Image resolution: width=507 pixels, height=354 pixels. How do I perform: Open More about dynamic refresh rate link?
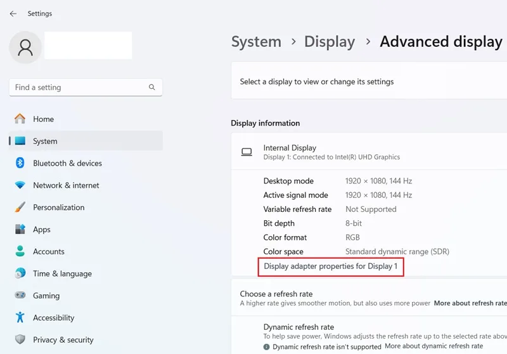[433, 346]
